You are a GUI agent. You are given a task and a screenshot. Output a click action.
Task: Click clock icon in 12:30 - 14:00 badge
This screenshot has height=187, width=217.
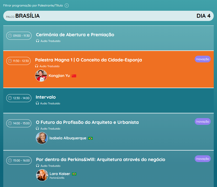coord(10,98)
